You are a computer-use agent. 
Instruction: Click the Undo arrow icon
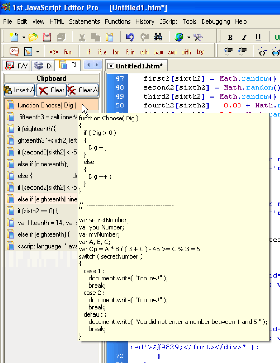tap(130, 37)
